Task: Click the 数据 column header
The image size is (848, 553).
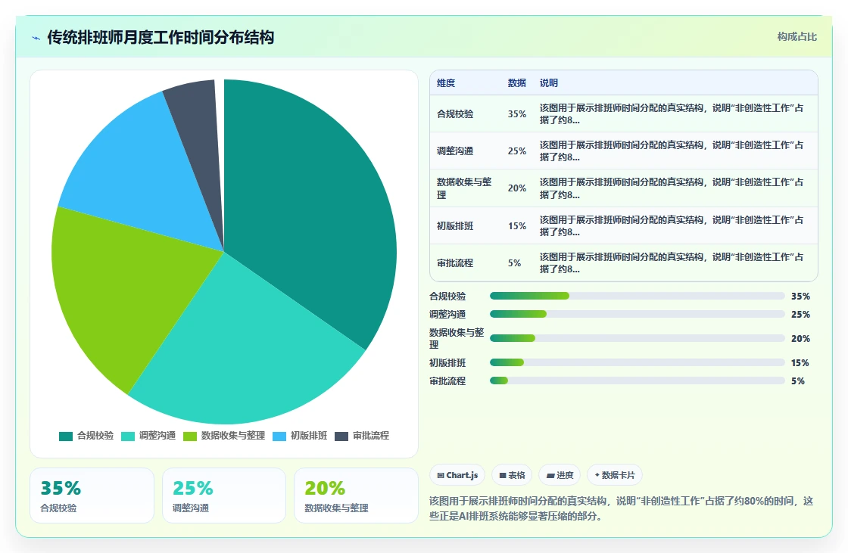Action: pos(517,82)
